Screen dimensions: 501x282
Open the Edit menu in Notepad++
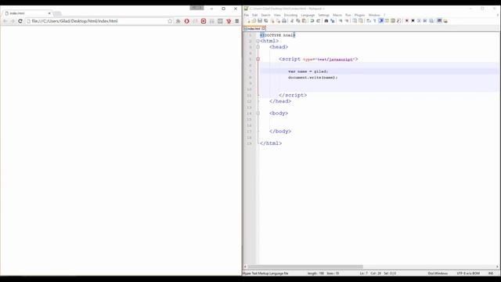[254, 15]
